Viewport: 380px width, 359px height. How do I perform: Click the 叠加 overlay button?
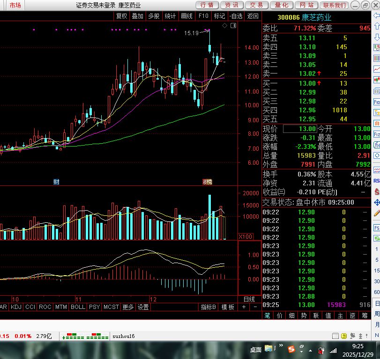coord(138,16)
